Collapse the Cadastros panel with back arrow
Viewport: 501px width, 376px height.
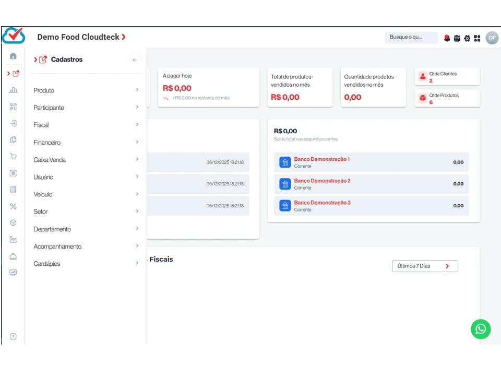pyautogui.click(x=135, y=60)
